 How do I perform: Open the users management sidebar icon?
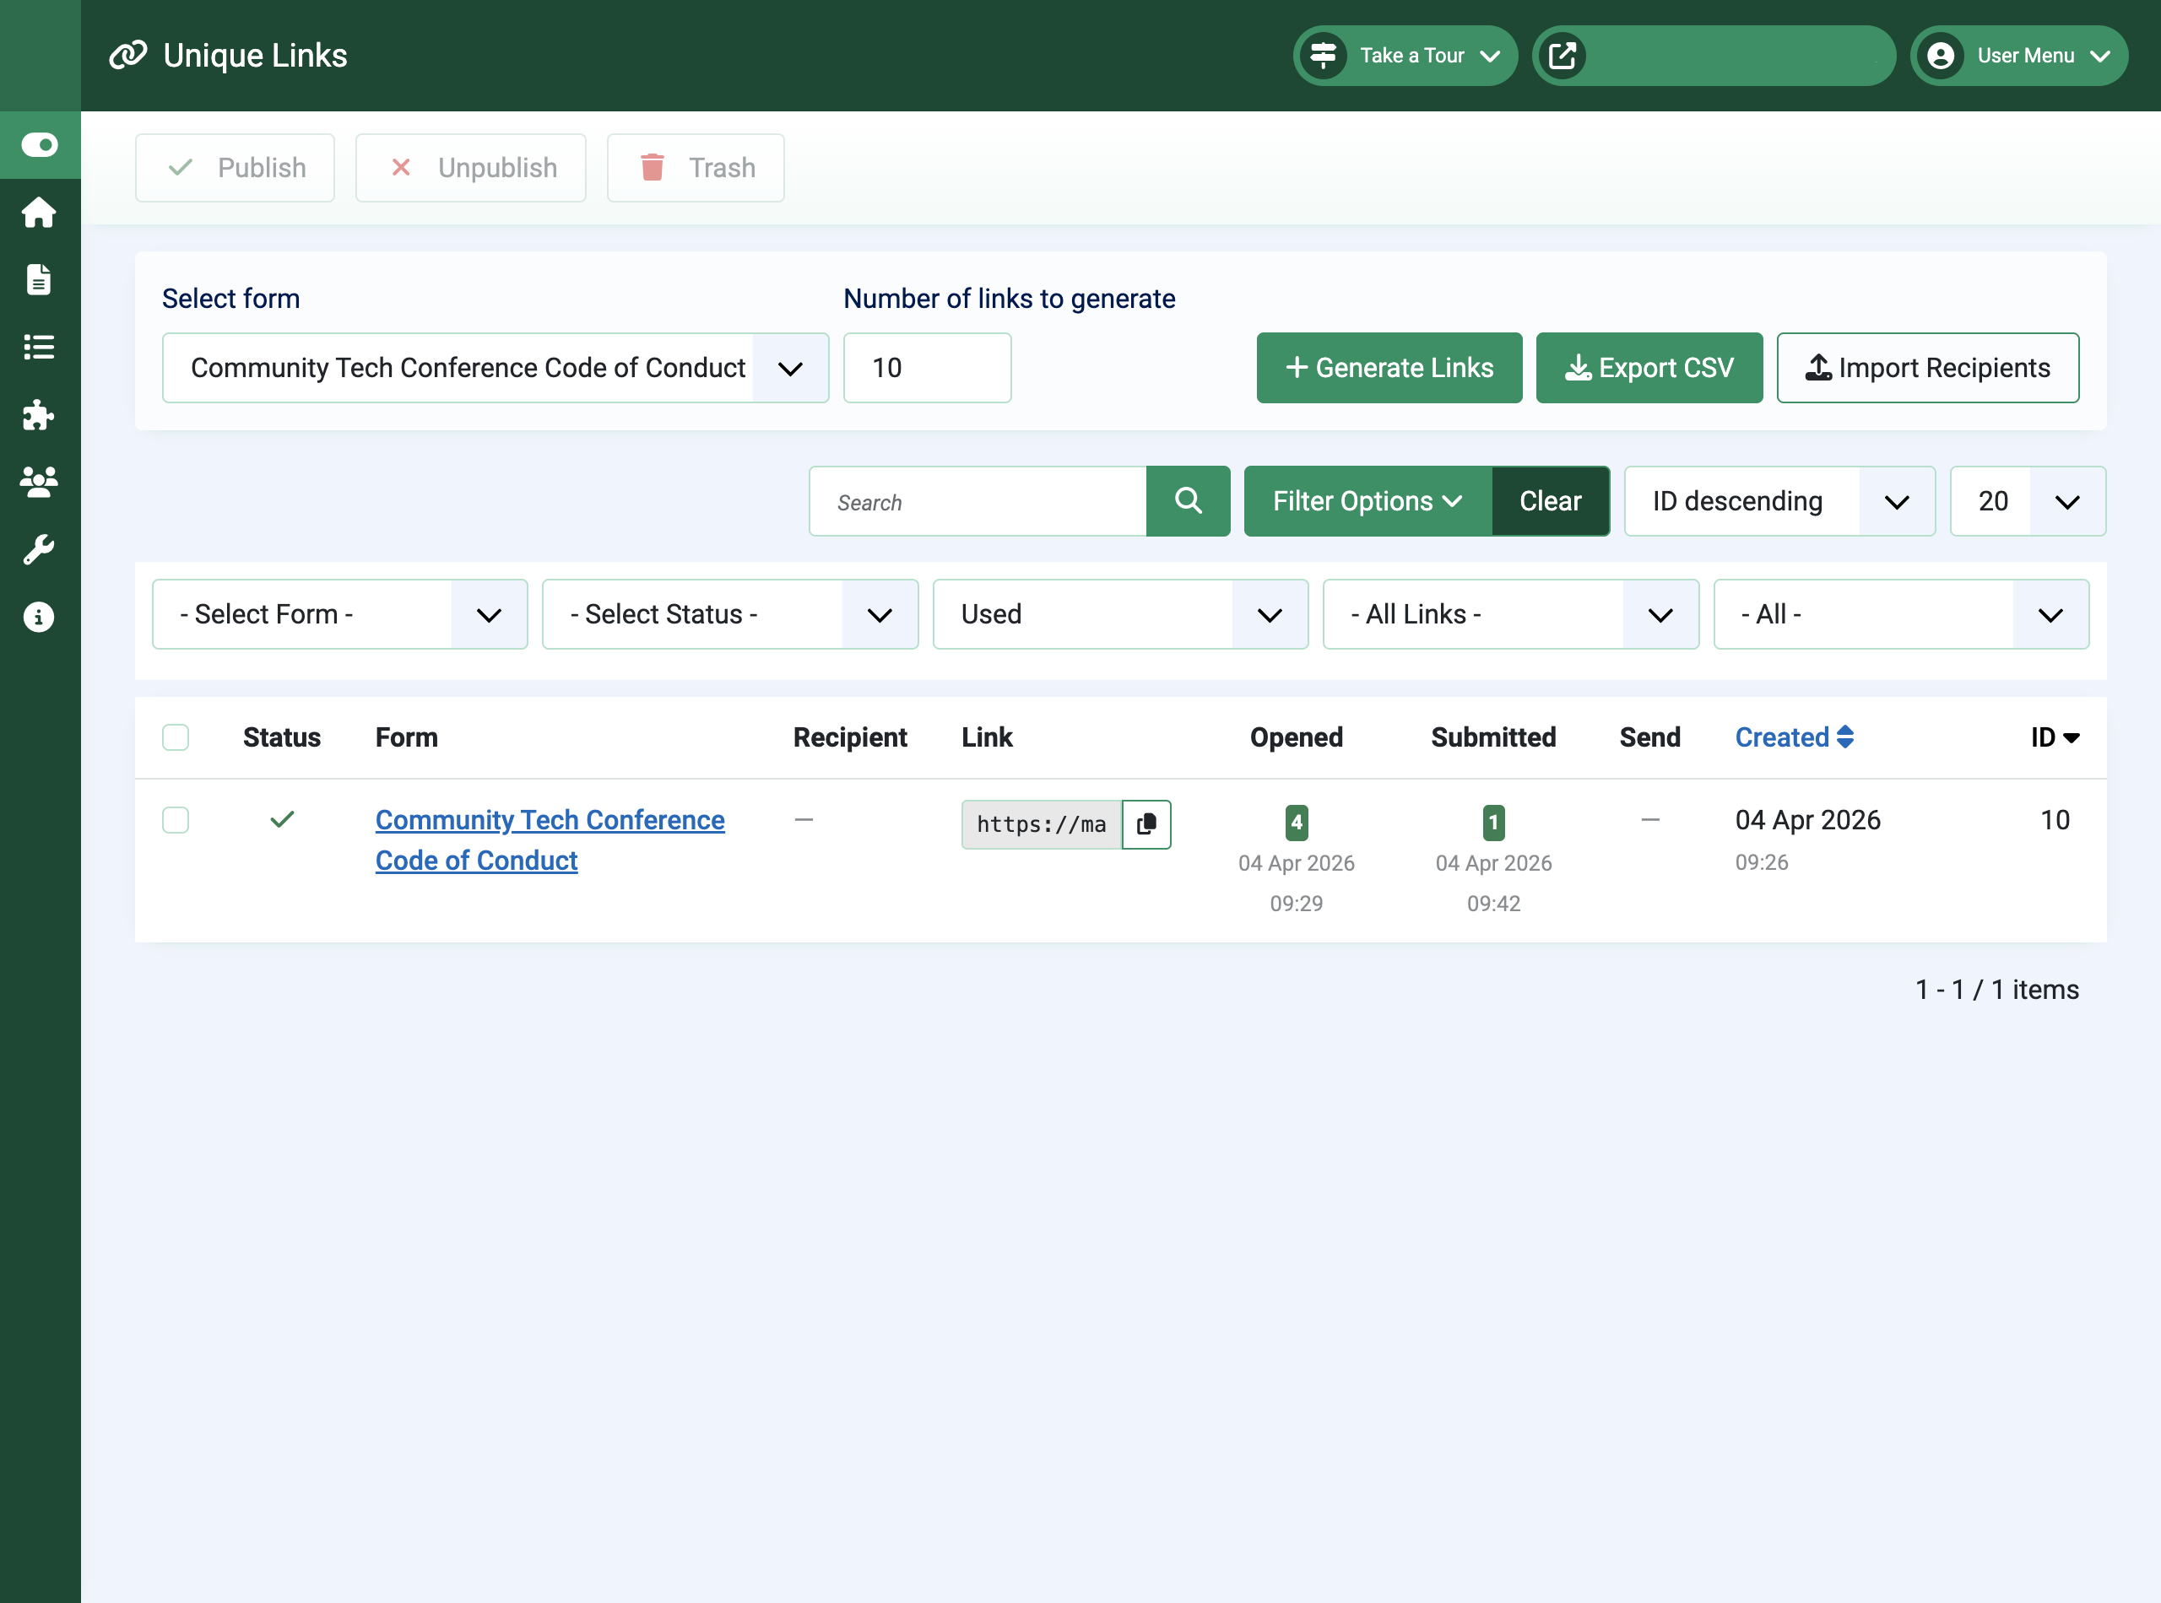click(39, 483)
